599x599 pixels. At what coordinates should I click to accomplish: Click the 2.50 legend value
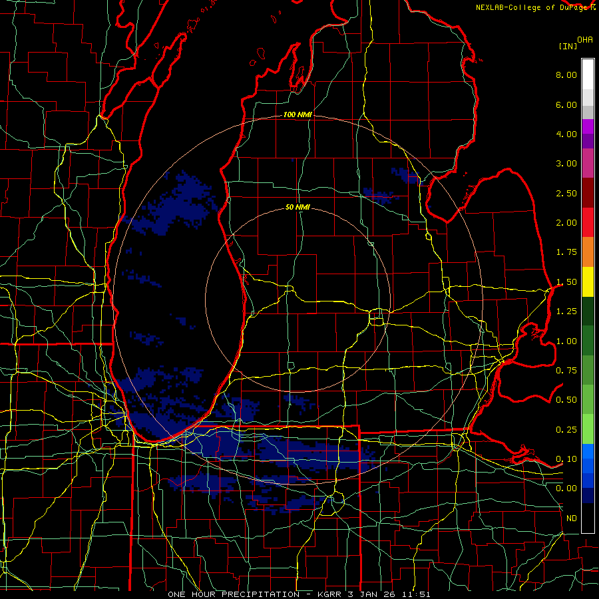click(566, 193)
